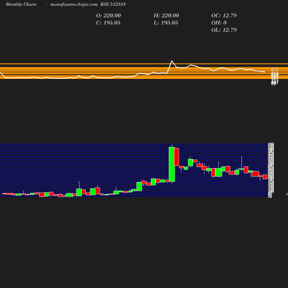Viewport: 288px width, 288px height.
Task: Click the peak of the white indicator line
Action: tap(172, 61)
